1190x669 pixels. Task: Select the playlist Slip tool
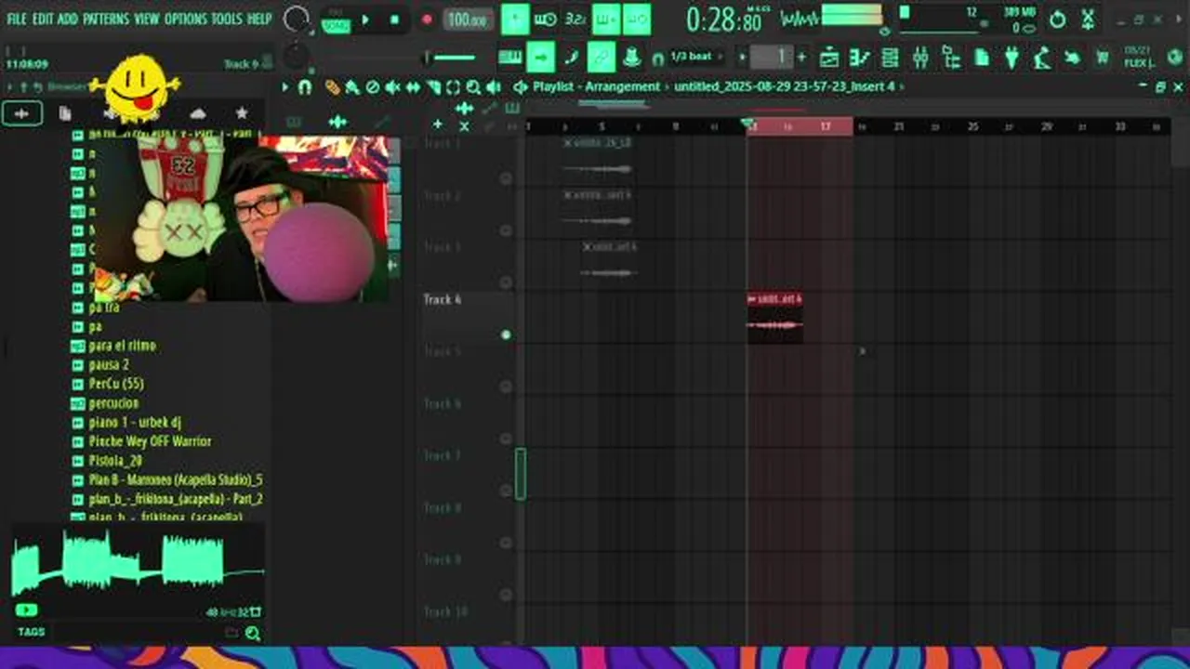coord(413,87)
